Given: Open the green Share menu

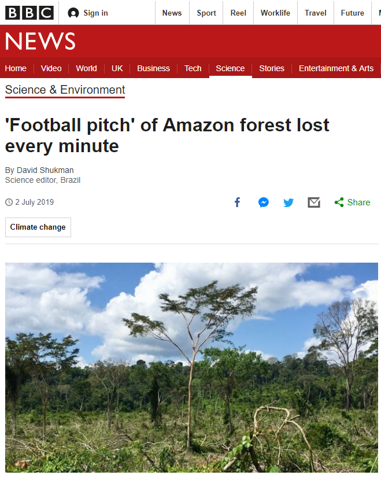Looking at the screenshot, I should tap(352, 202).
